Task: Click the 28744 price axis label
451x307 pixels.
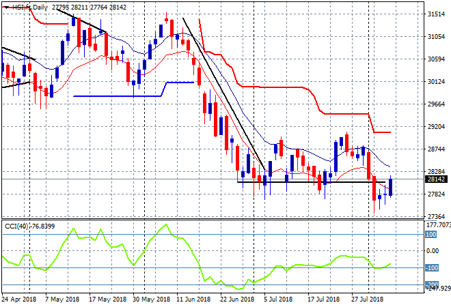Action: tap(437, 149)
